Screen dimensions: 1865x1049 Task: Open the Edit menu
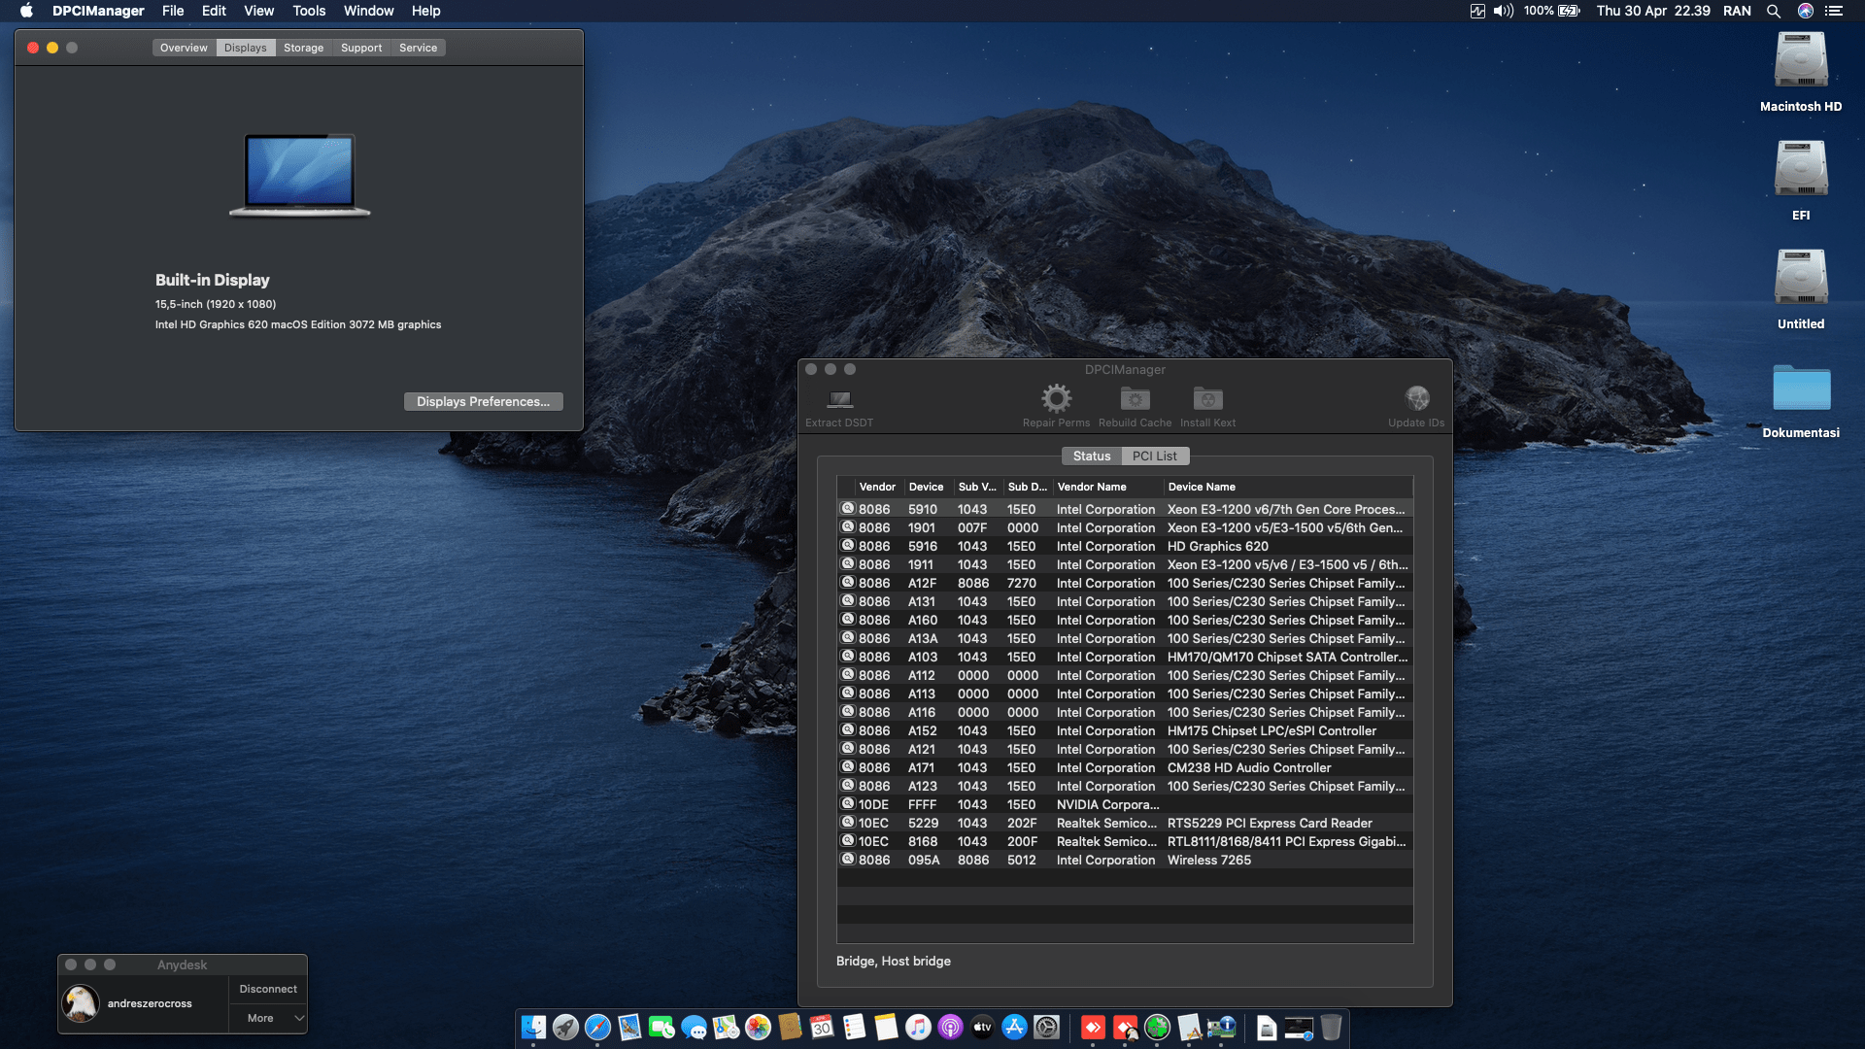tap(214, 11)
